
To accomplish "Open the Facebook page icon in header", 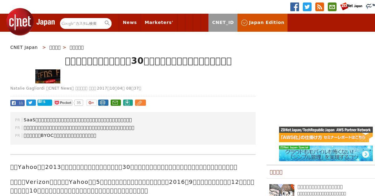I will (295, 7).
